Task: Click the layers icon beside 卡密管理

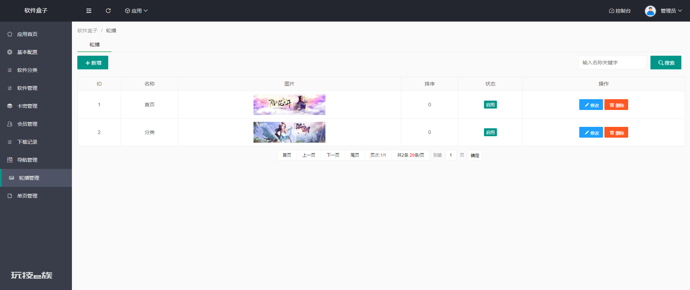Action: pos(10,106)
